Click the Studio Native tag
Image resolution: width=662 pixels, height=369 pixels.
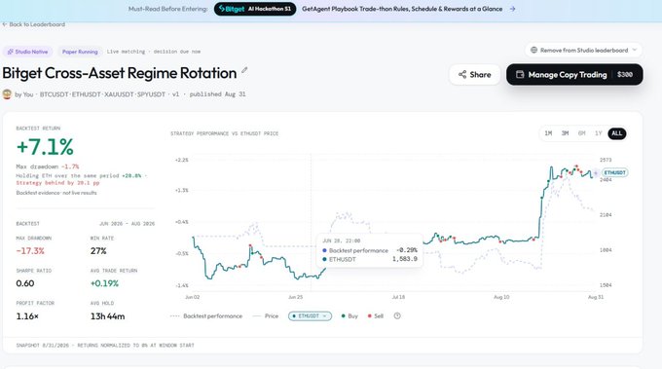coord(27,52)
